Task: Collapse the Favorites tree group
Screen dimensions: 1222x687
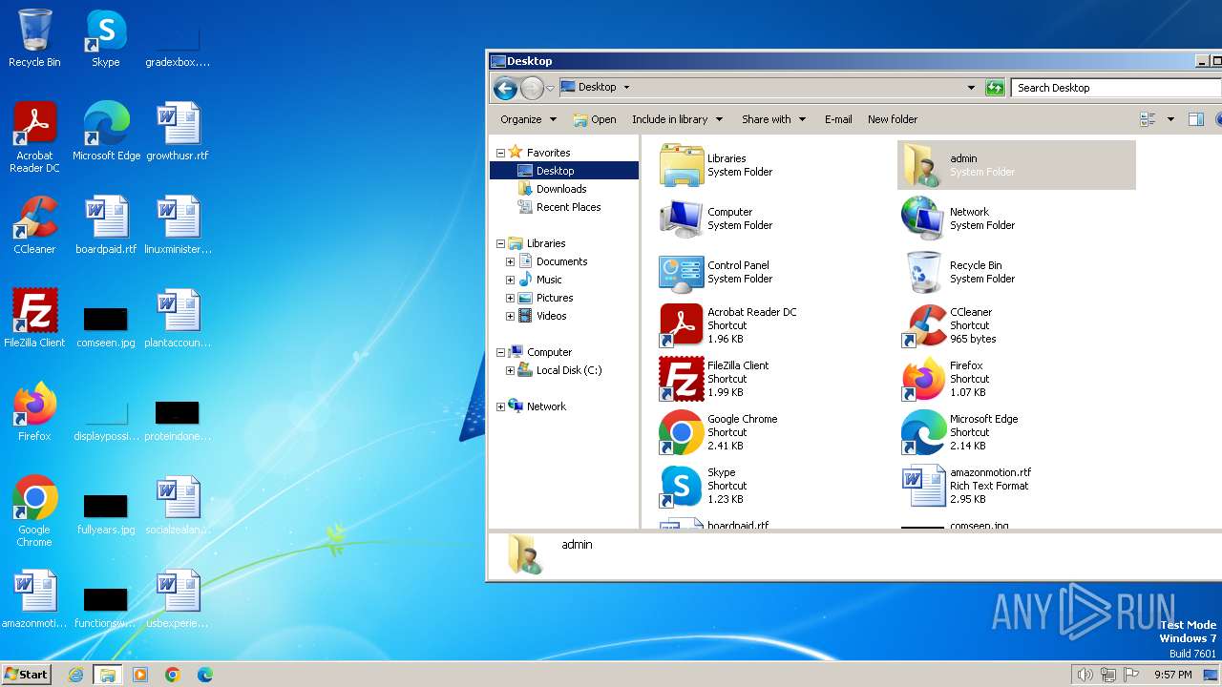Action: pyautogui.click(x=500, y=153)
